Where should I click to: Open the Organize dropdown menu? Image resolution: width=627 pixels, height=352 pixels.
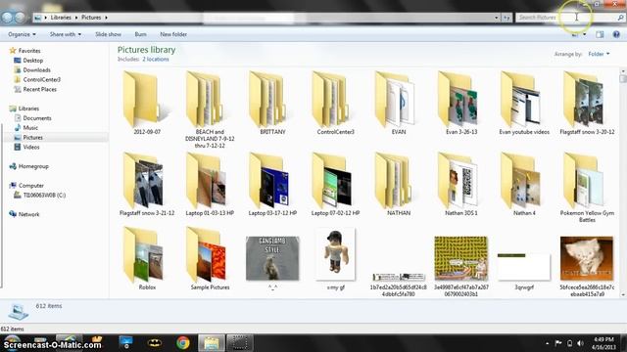pyautogui.click(x=22, y=34)
